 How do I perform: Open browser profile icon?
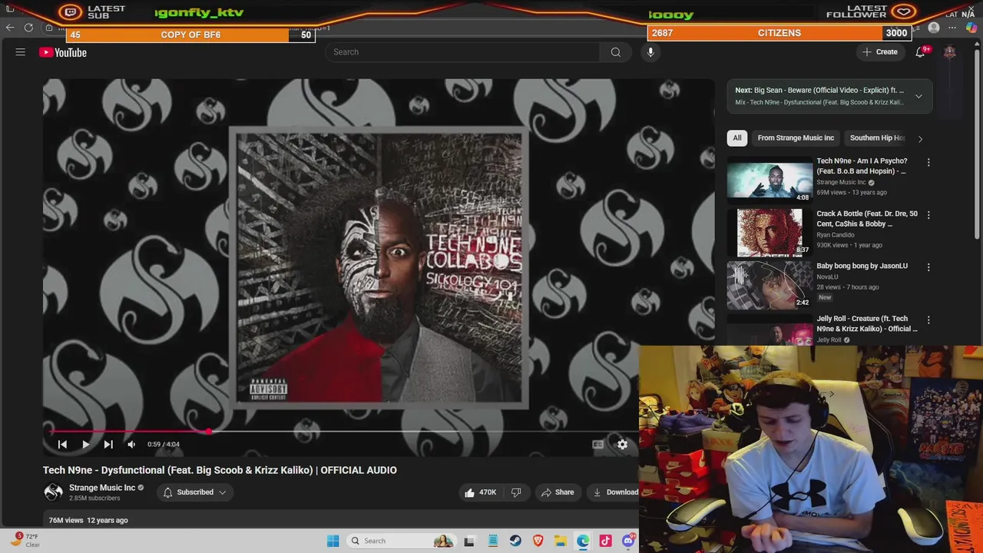934,28
